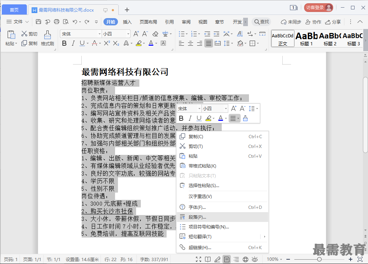Image resolution: width=368 pixels, height=264 pixels.
Task: Click the format painter in mini toolbar
Action: [x=245, y=118]
